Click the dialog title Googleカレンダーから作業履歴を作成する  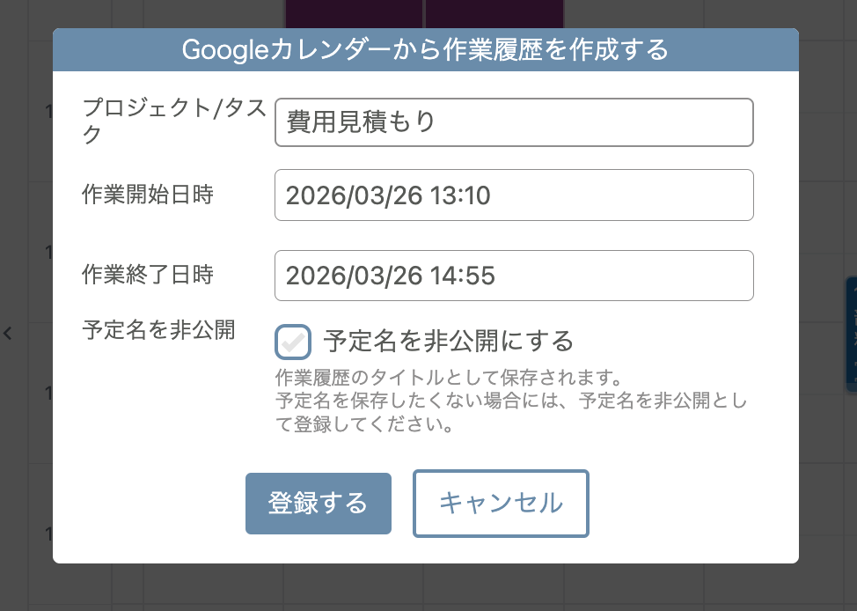tap(426, 50)
